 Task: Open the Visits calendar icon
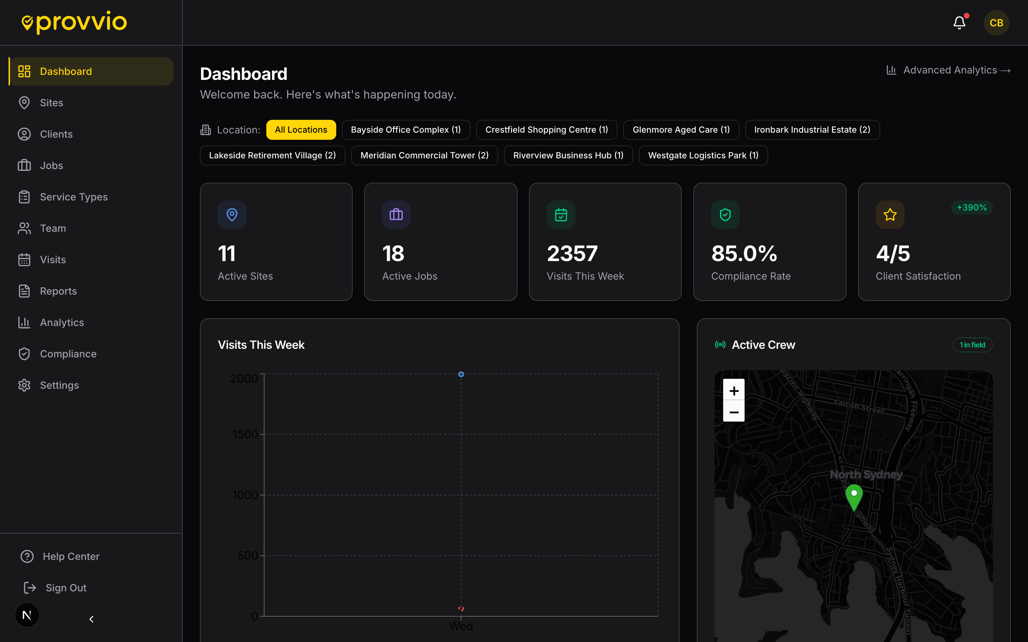click(24, 259)
